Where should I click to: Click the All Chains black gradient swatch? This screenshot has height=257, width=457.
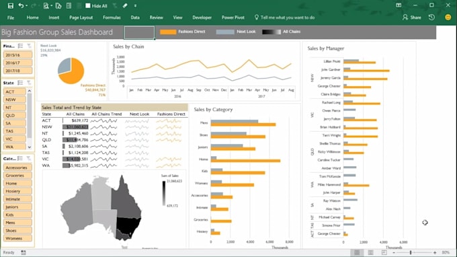[272, 32]
